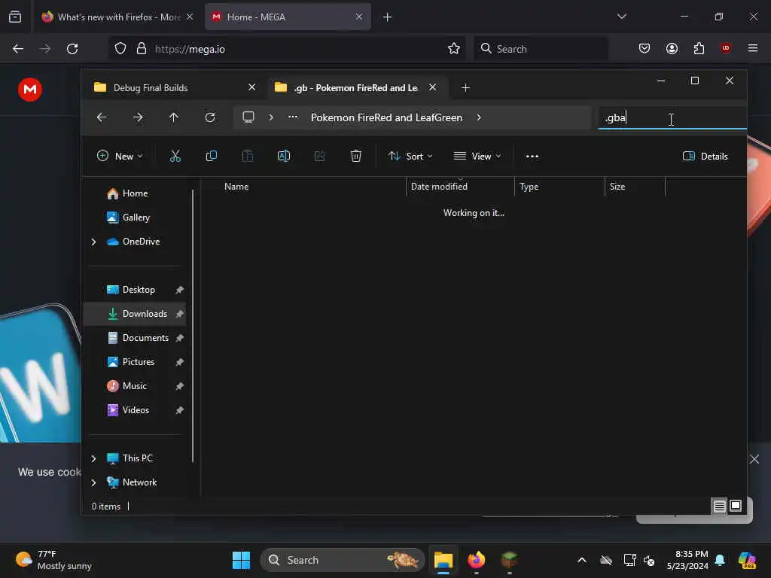
Task: Expand the This PC tree node
Action: 94,458
